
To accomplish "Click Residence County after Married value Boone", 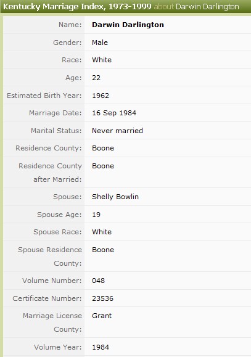I will coord(103,166).
